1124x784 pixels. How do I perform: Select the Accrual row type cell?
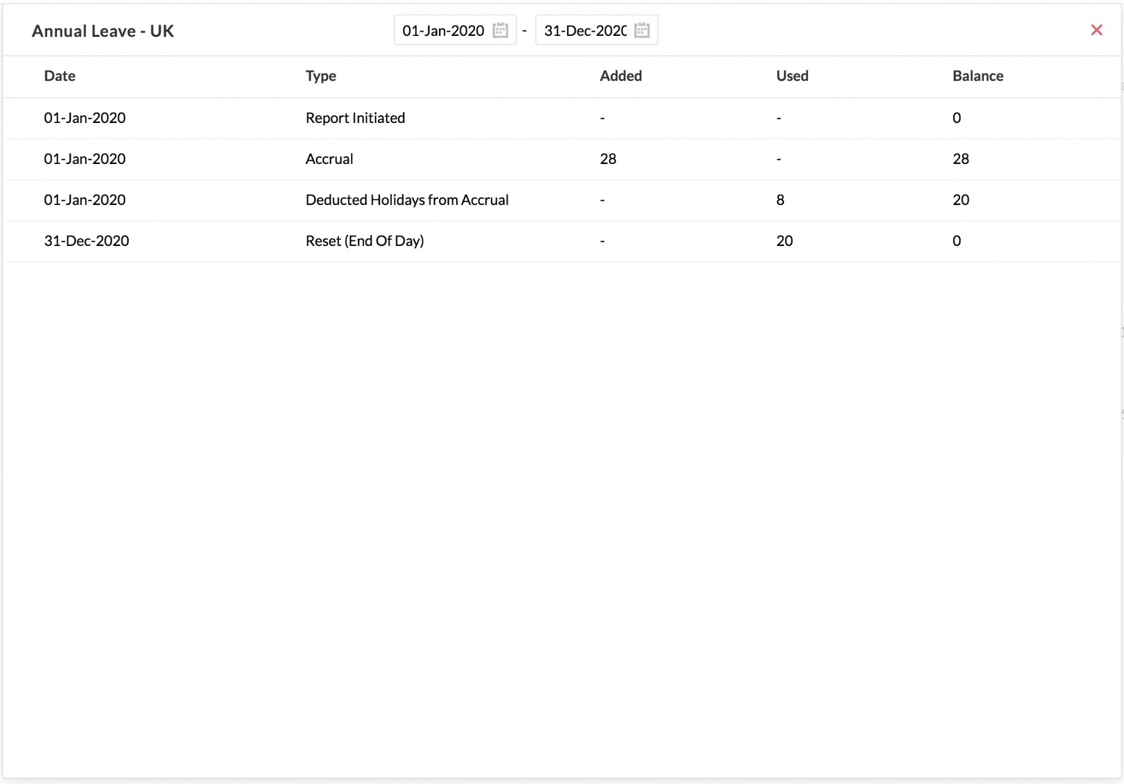pos(329,159)
